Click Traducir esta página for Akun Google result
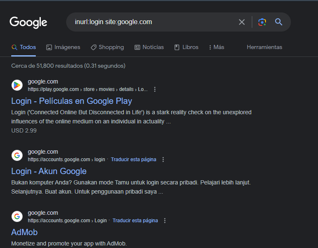This screenshot has height=248, width=318. coord(134,160)
